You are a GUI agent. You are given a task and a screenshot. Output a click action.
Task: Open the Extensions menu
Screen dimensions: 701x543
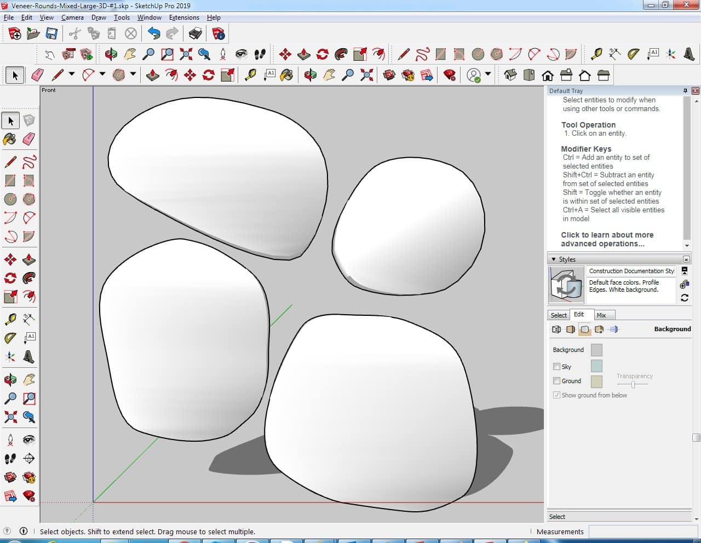[x=184, y=18]
